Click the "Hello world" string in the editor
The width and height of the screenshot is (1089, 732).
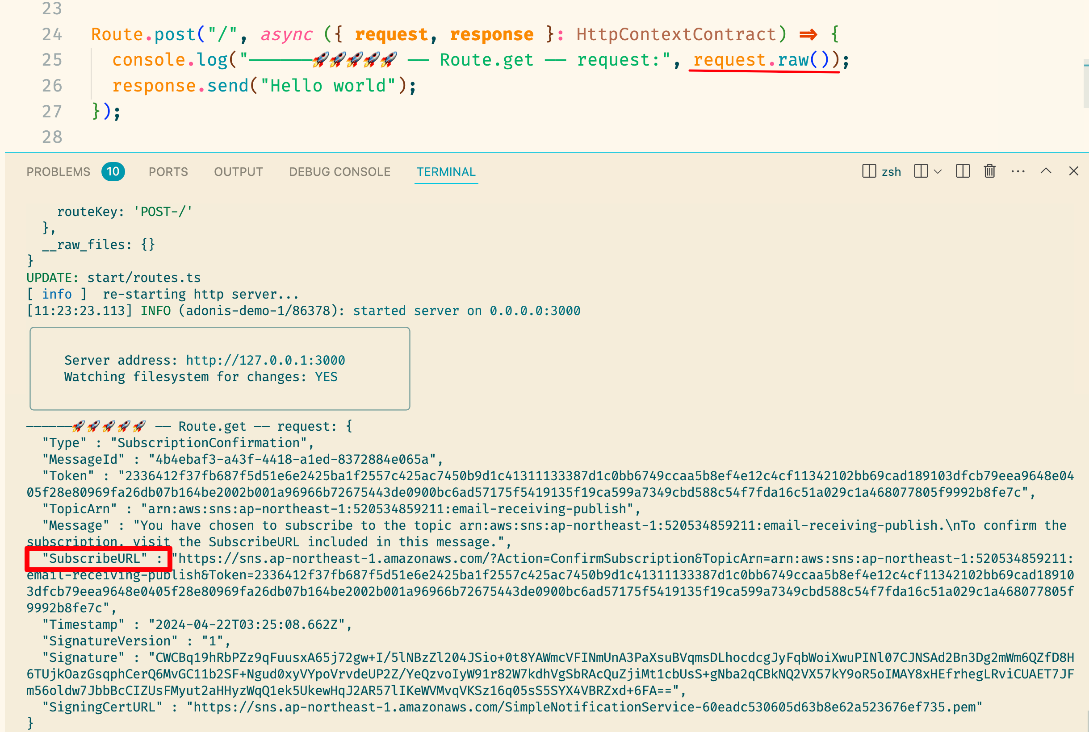(328, 86)
